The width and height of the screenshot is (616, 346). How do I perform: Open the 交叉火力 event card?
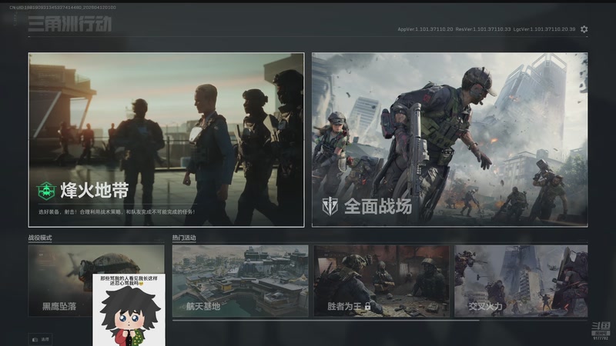521,281
